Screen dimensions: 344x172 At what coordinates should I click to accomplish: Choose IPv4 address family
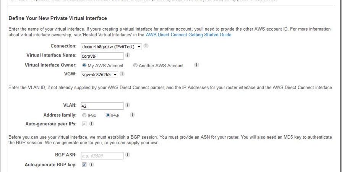[84, 115]
